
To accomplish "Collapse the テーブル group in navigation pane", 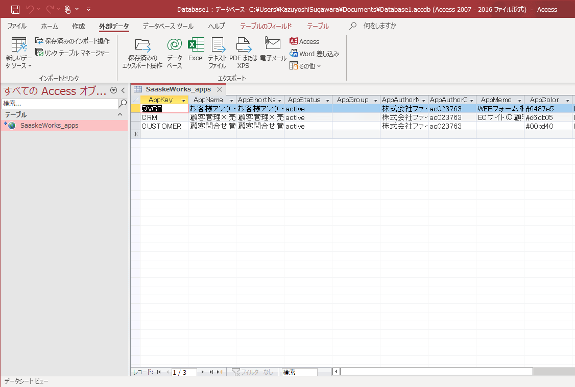I will click(x=120, y=115).
